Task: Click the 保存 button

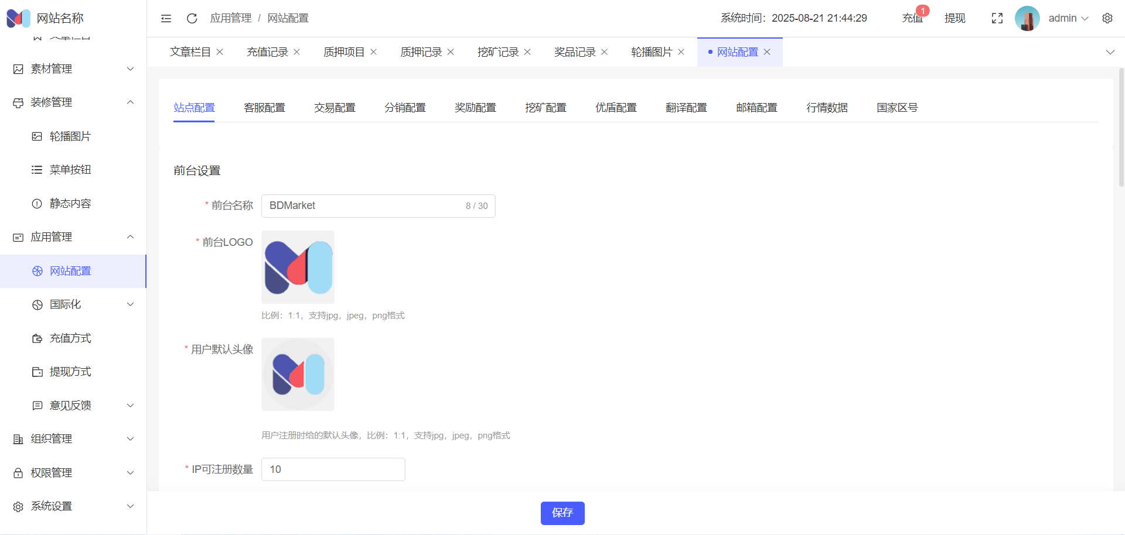Action: (x=562, y=513)
